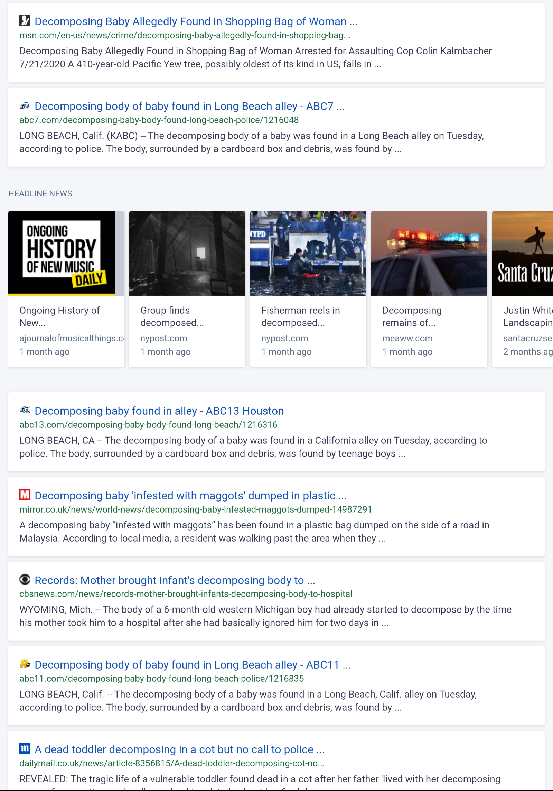Click 'Ongoing History of New...' headline

tap(59, 316)
